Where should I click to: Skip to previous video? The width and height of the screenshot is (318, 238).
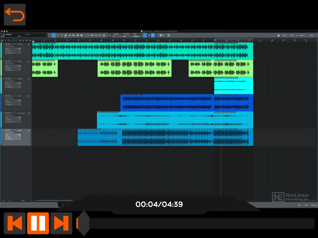(x=15, y=223)
